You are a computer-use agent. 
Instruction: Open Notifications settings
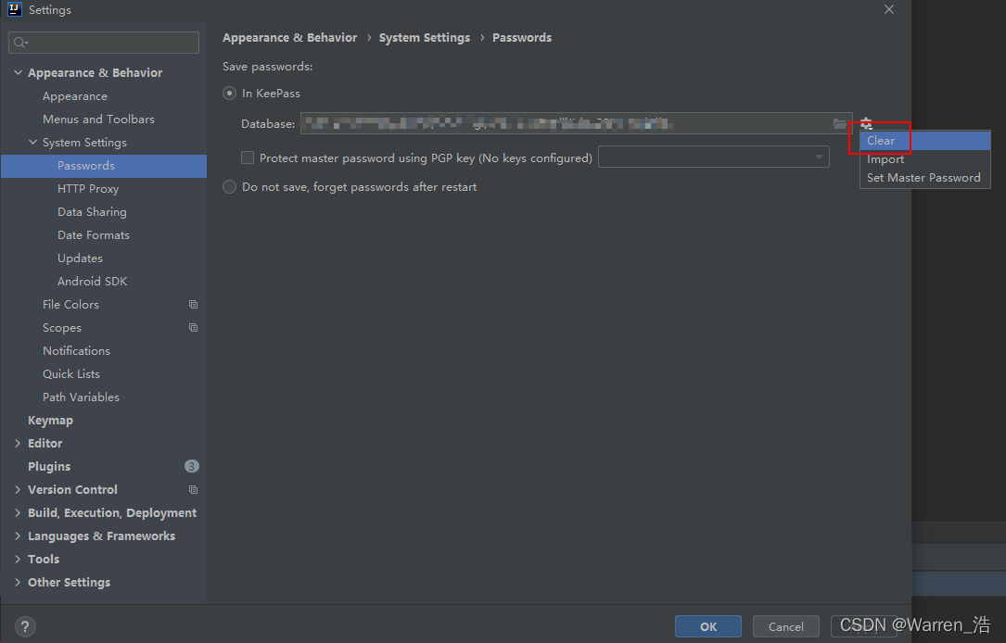click(76, 350)
